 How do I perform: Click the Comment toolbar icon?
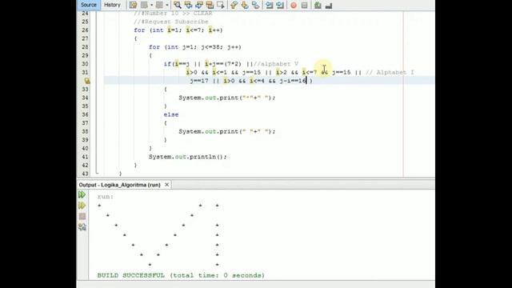318,5
